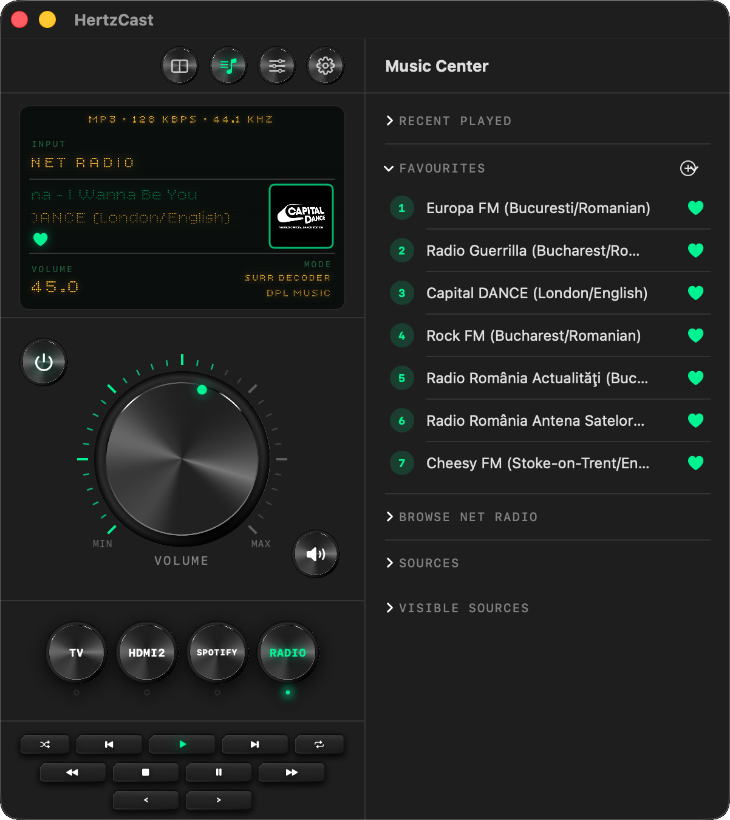Open the settings gear icon
Viewport: 730px width, 820px height.
[x=326, y=66]
